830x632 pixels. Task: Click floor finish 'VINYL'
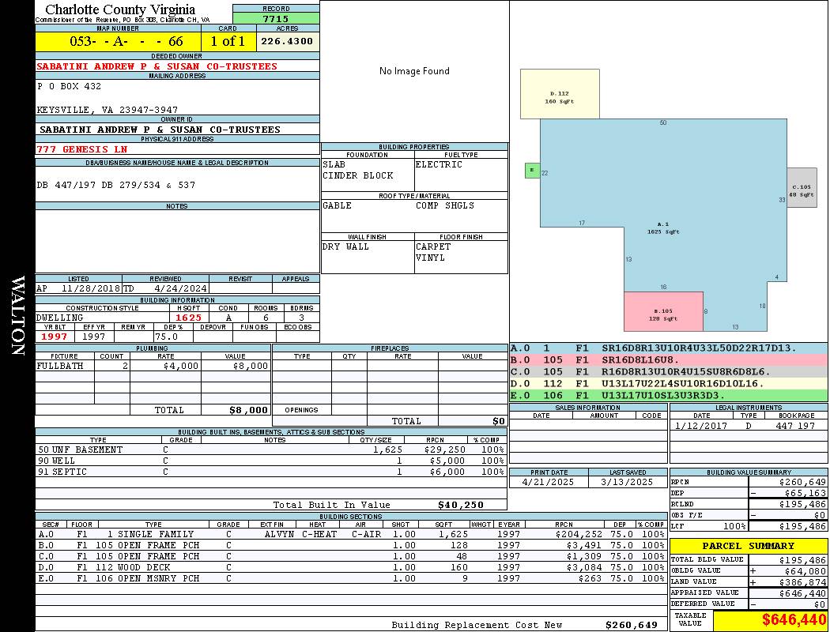(430, 258)
